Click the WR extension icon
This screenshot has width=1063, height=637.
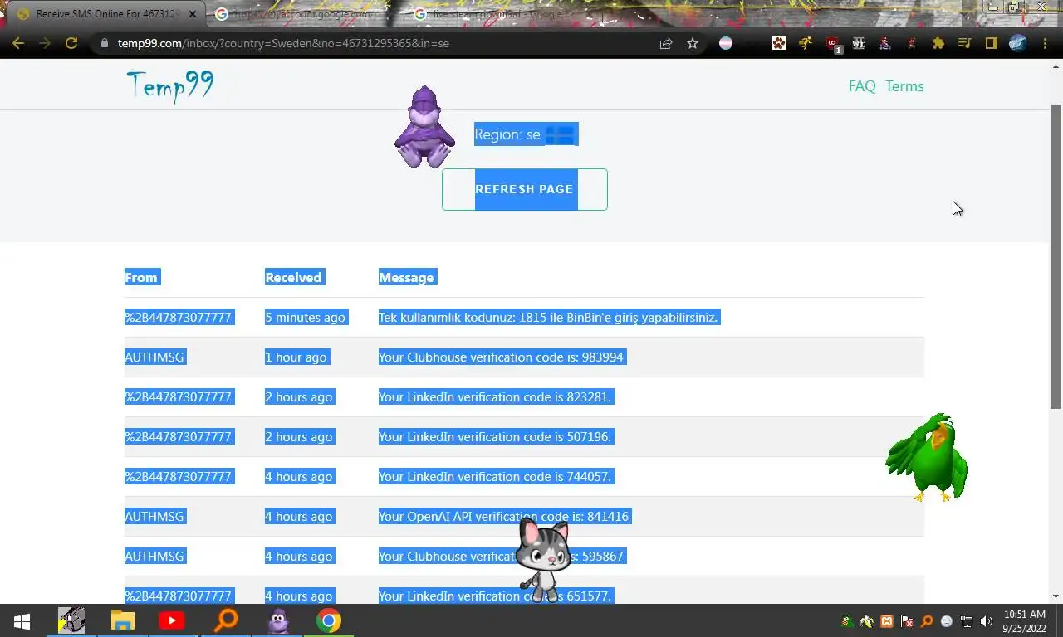point(859,43)
